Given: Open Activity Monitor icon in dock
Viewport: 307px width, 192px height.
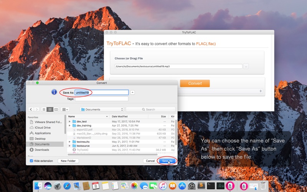Looking at the screenshot, I should [x=220, y=185].
